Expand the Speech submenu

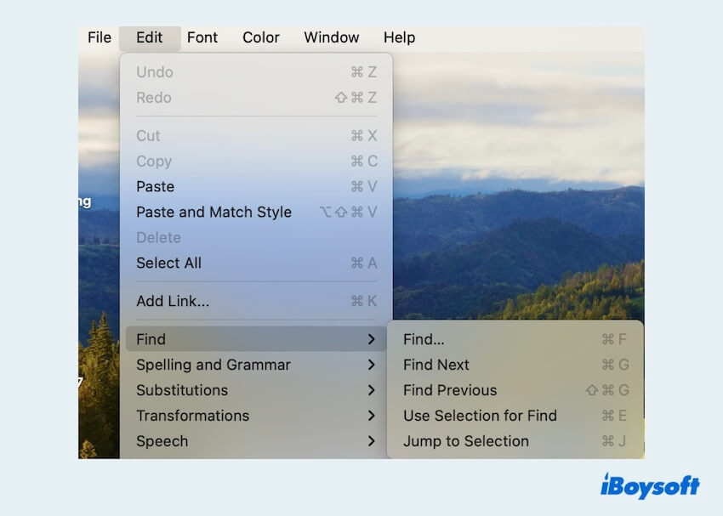pyautogui.click(x=162, y=441)
